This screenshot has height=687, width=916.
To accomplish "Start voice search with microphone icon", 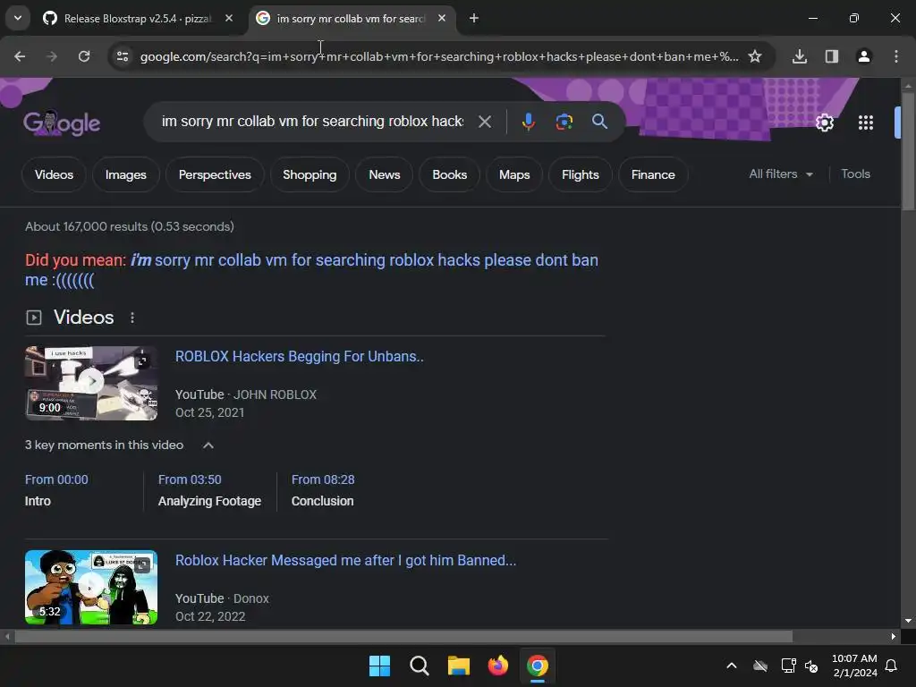I will click(528, 122).
